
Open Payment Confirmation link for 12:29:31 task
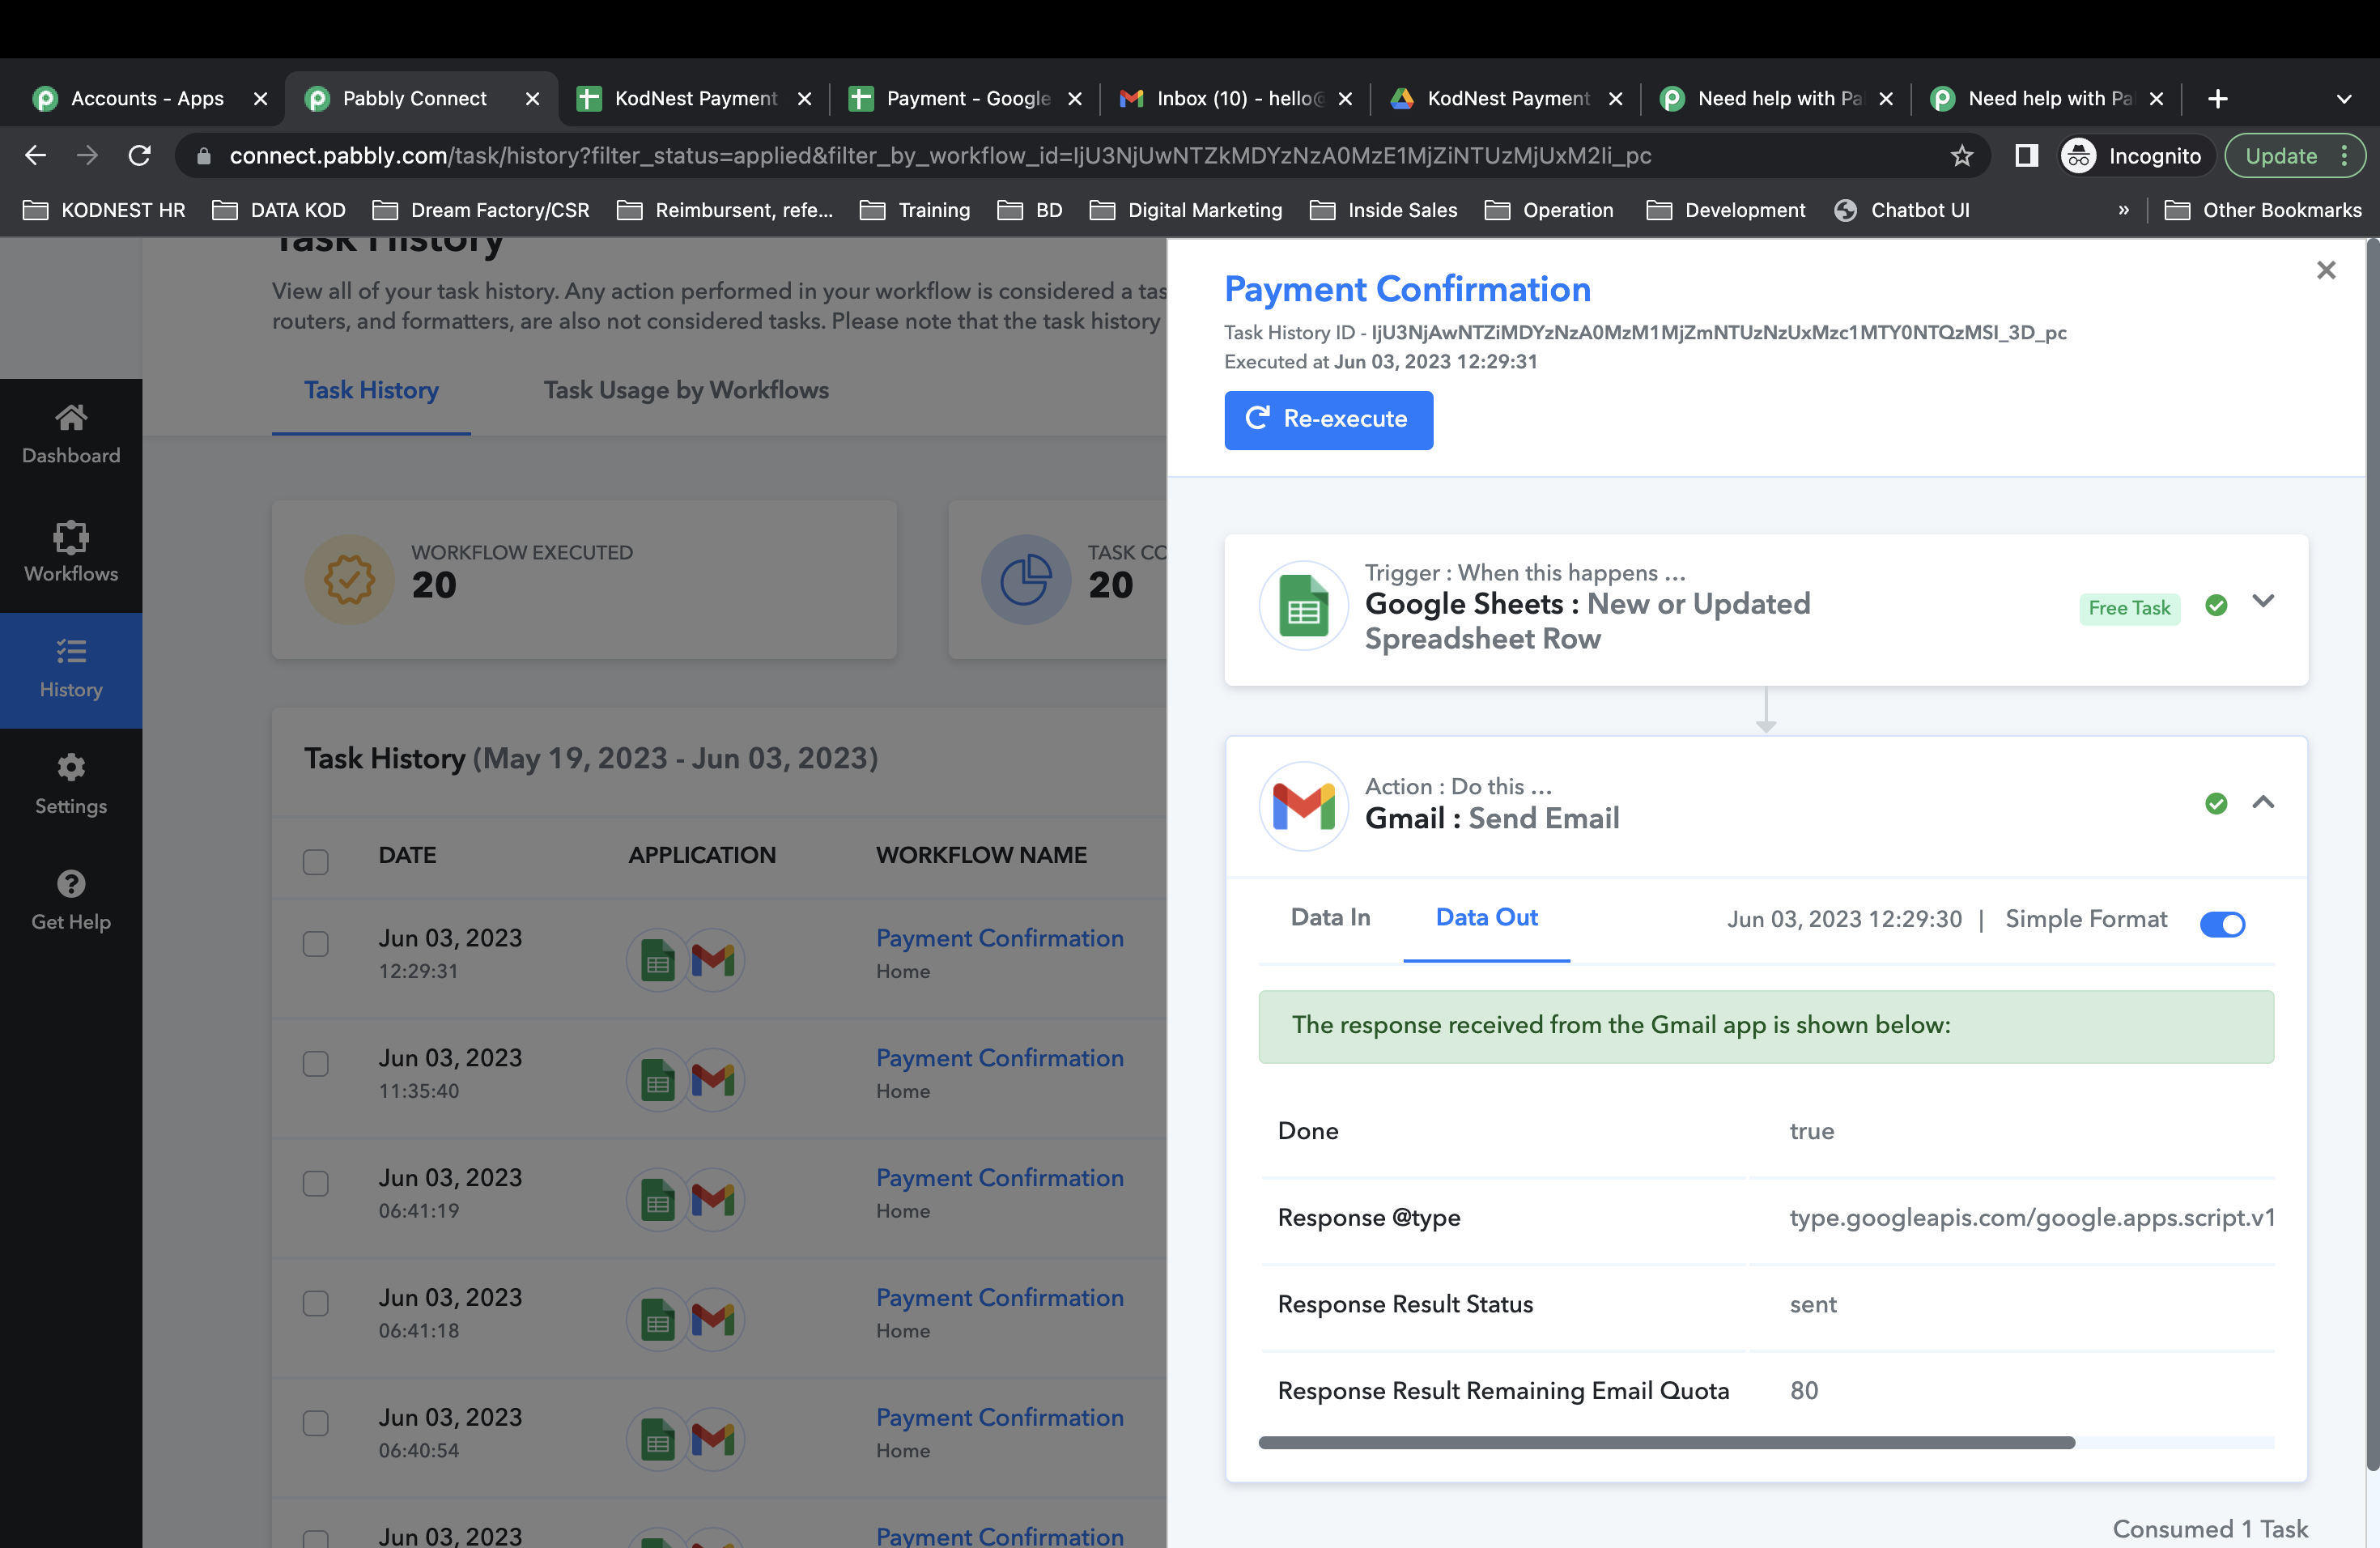point(999,938)
